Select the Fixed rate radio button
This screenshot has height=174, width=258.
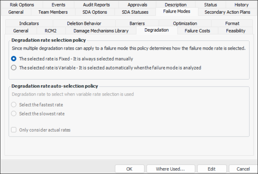[14, 59]
